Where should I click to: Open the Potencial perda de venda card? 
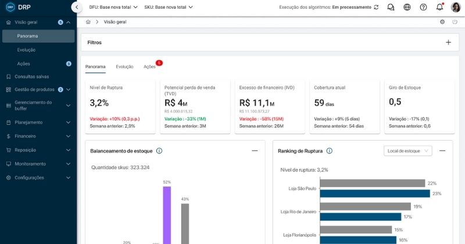pos(195,107)
